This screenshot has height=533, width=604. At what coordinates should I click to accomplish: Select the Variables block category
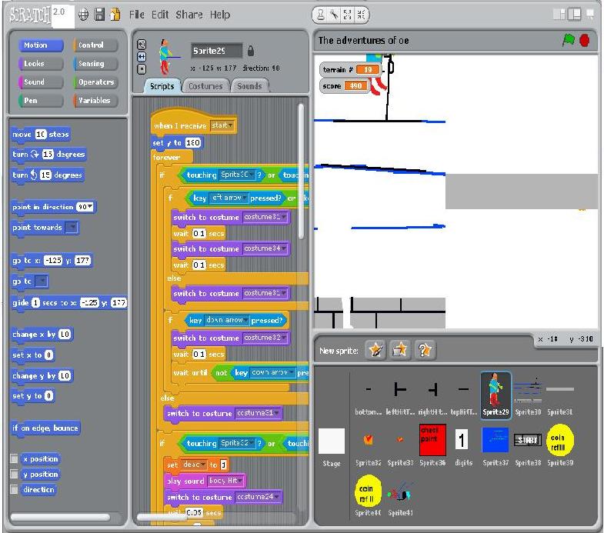pyautogui.click(x=95, y=101)
